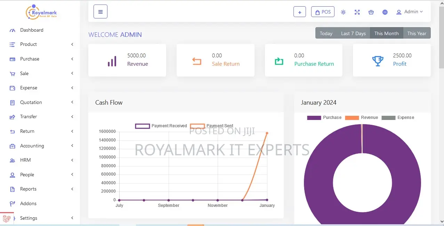Click the Sale Return arrow icon
Image resolution: width=444 pixels, height=226 pixels.
pyautogui.click(x=197, y=61)
